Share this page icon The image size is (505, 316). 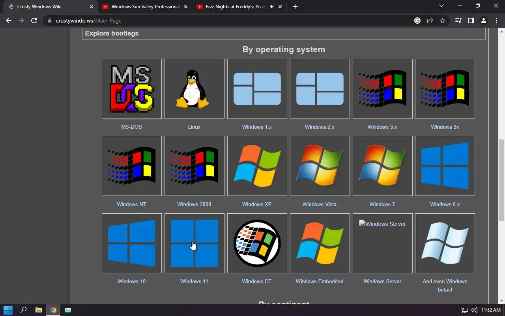click(430, 21)
